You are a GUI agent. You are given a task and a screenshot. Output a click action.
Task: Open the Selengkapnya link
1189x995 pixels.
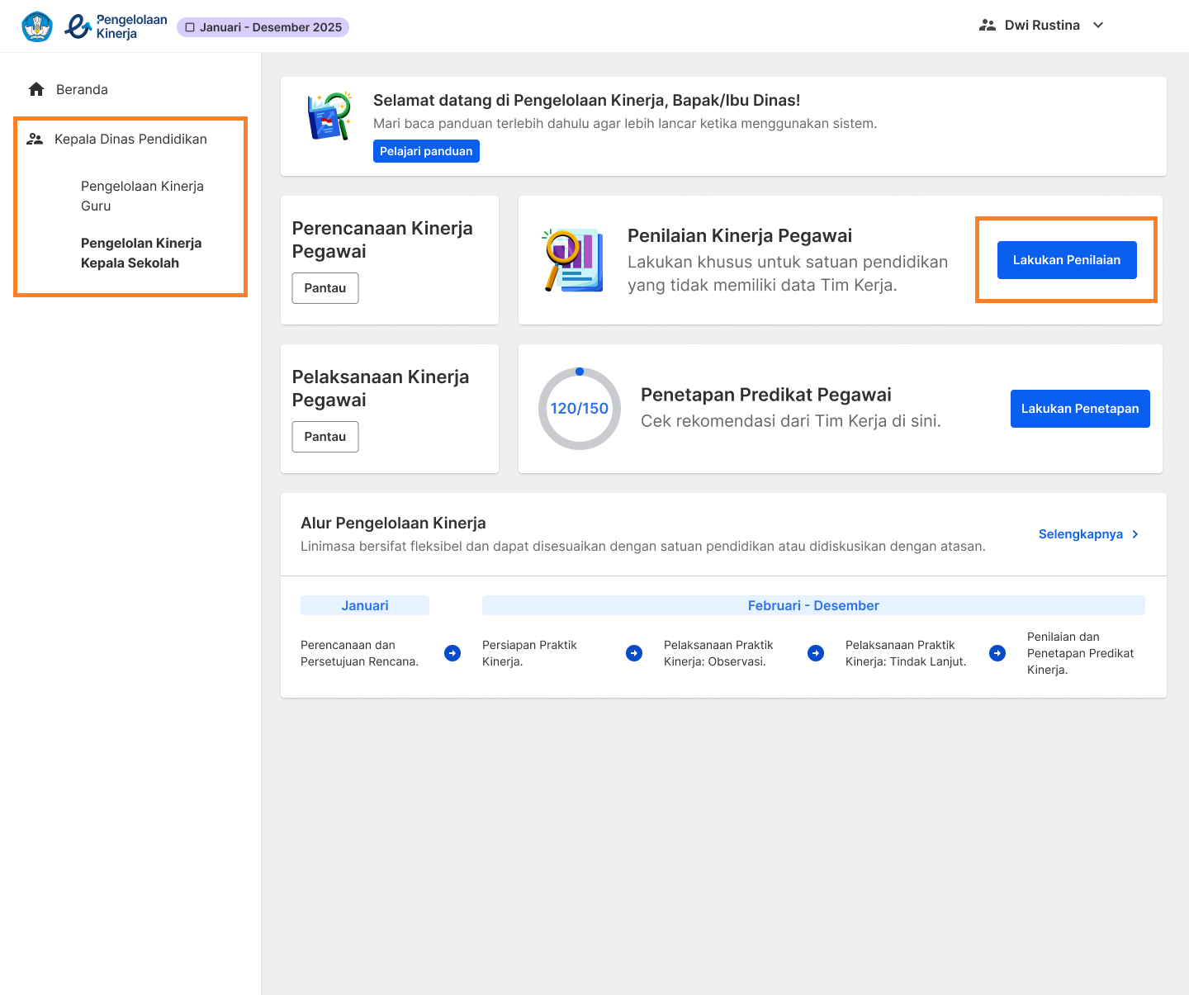tap(1081, 534)
